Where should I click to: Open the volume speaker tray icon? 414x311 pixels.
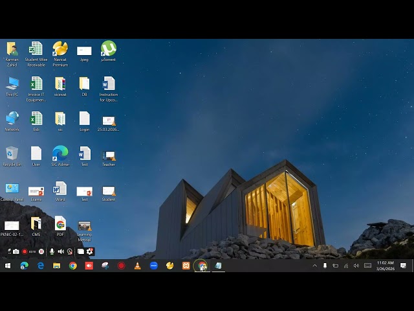pyautogui.click(x=356, y=266)
